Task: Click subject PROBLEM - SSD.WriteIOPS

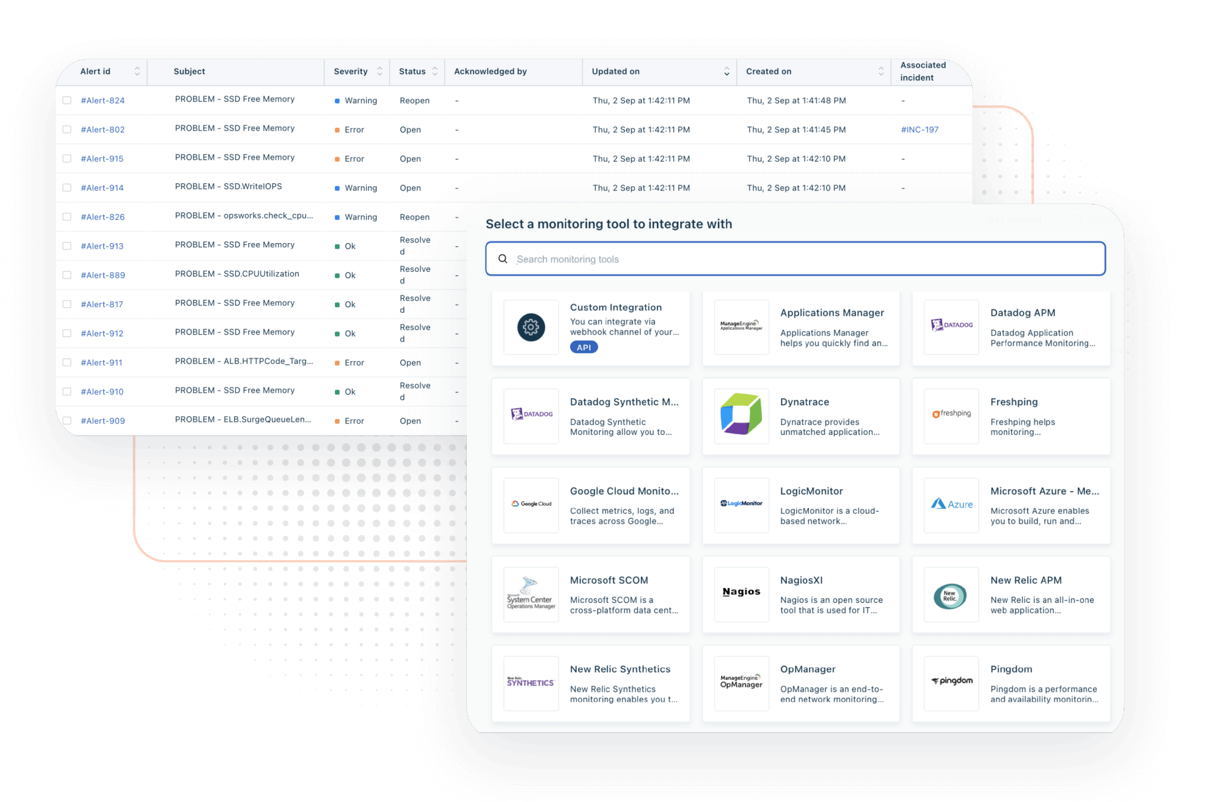Action: (x=229, y=186)
